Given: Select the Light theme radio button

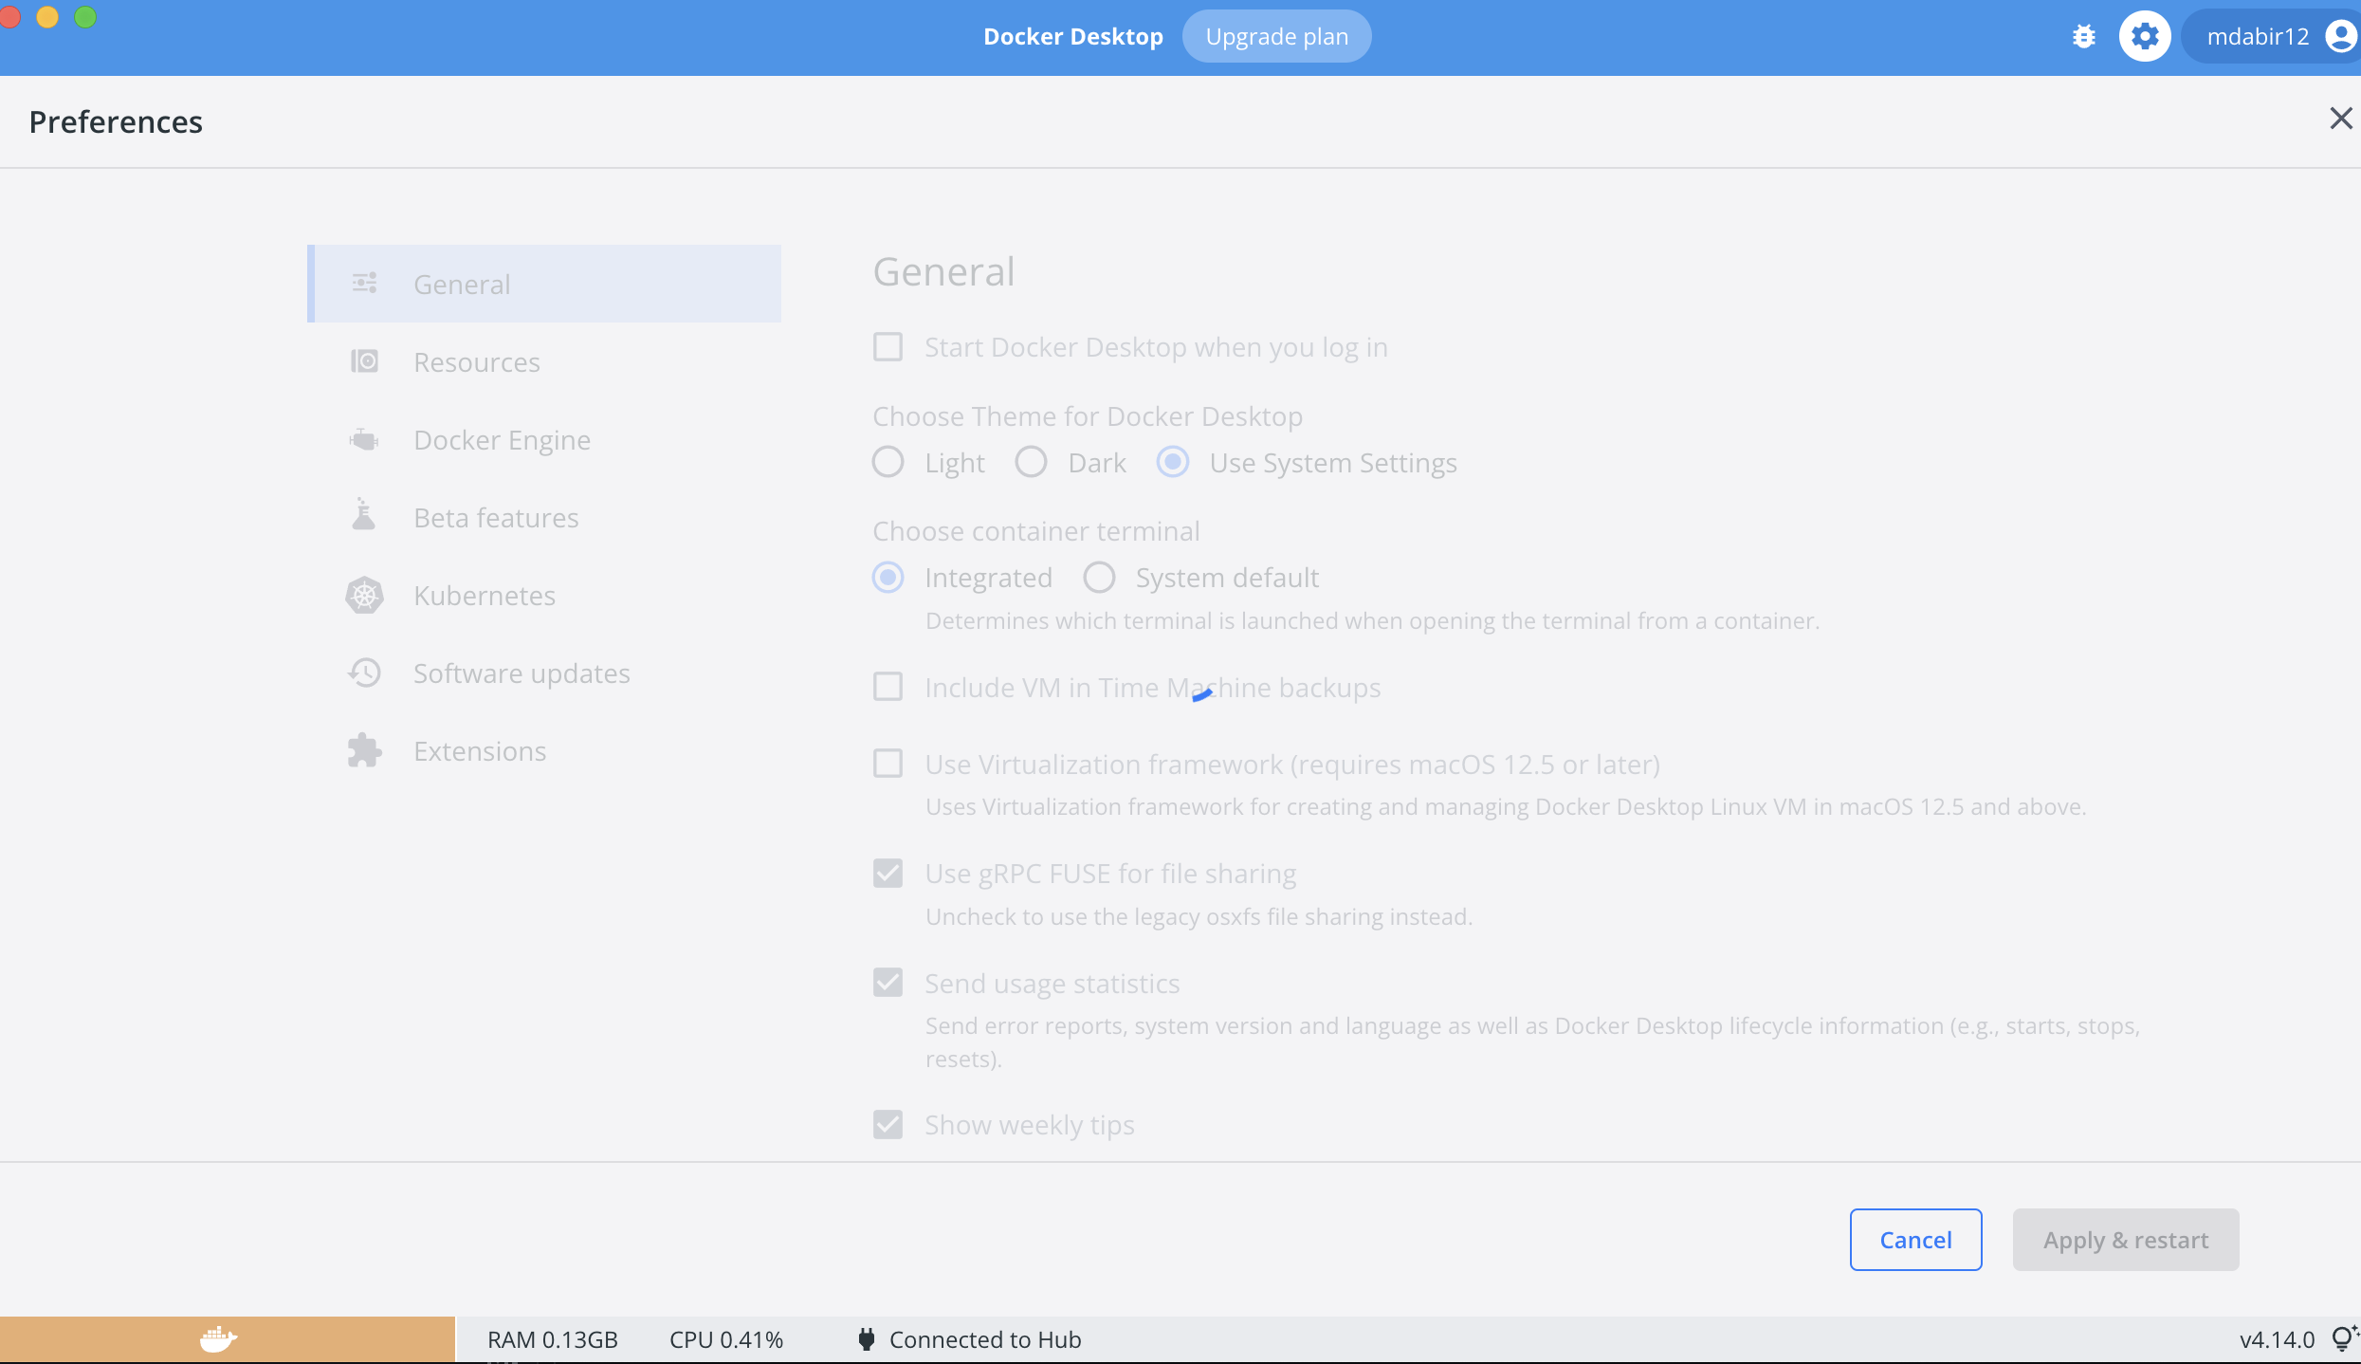Looking at the screenshot, I should pyautogui.click(x=888, y=462).
